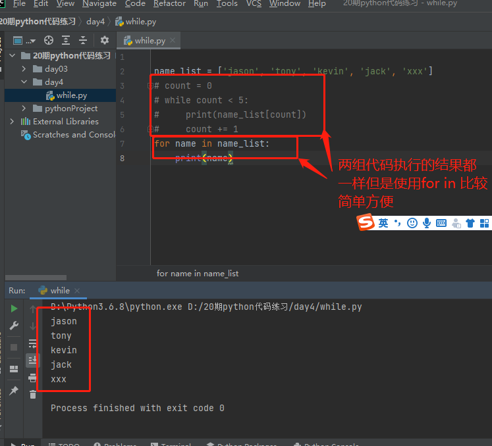Screen dimensions: 492x446
Task: Open the Help menu
Action: 317,3
